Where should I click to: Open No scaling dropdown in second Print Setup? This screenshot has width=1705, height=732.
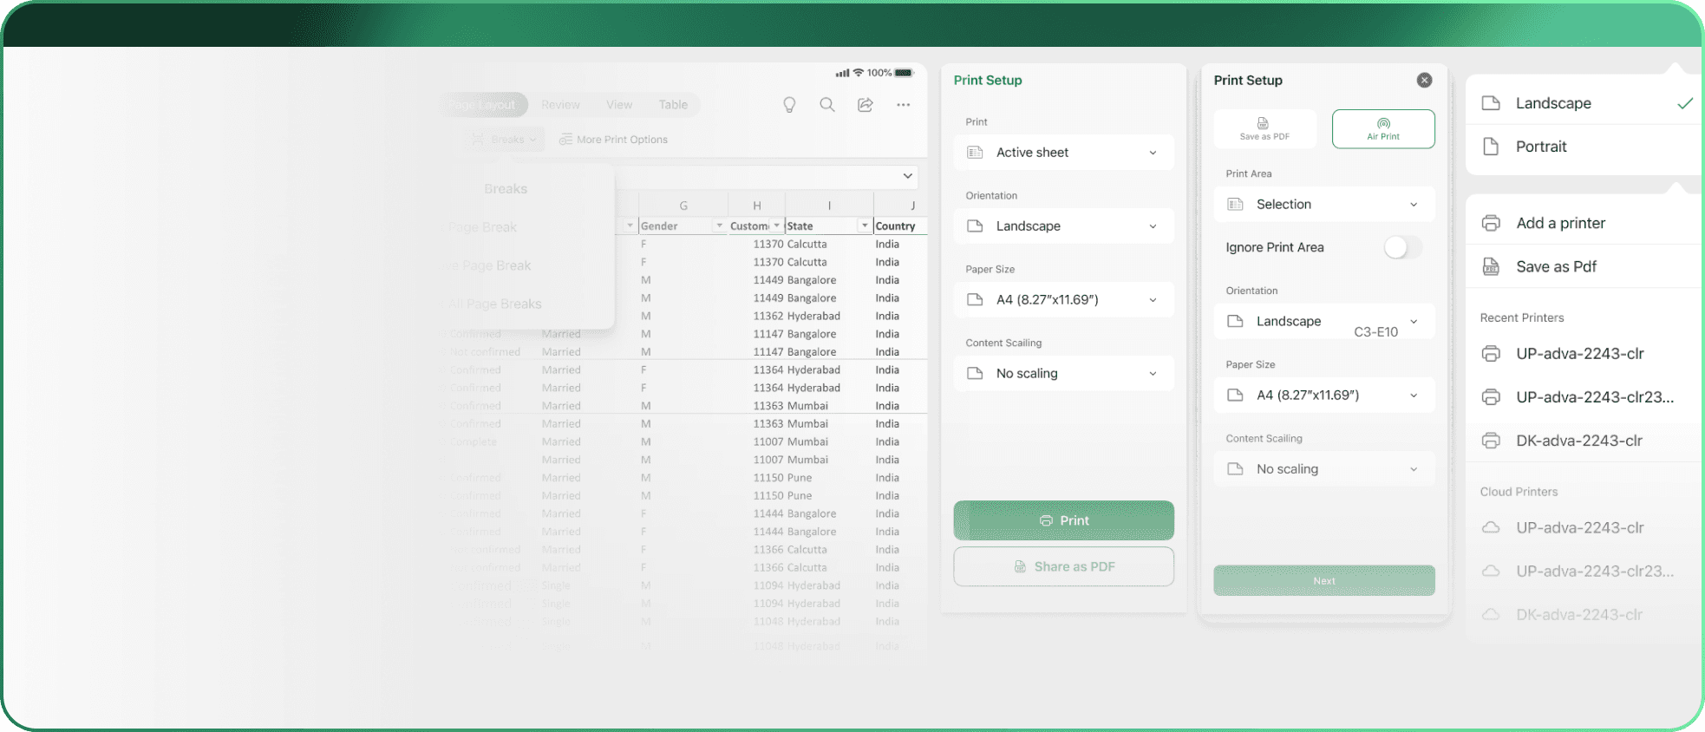coord(1323,469)
